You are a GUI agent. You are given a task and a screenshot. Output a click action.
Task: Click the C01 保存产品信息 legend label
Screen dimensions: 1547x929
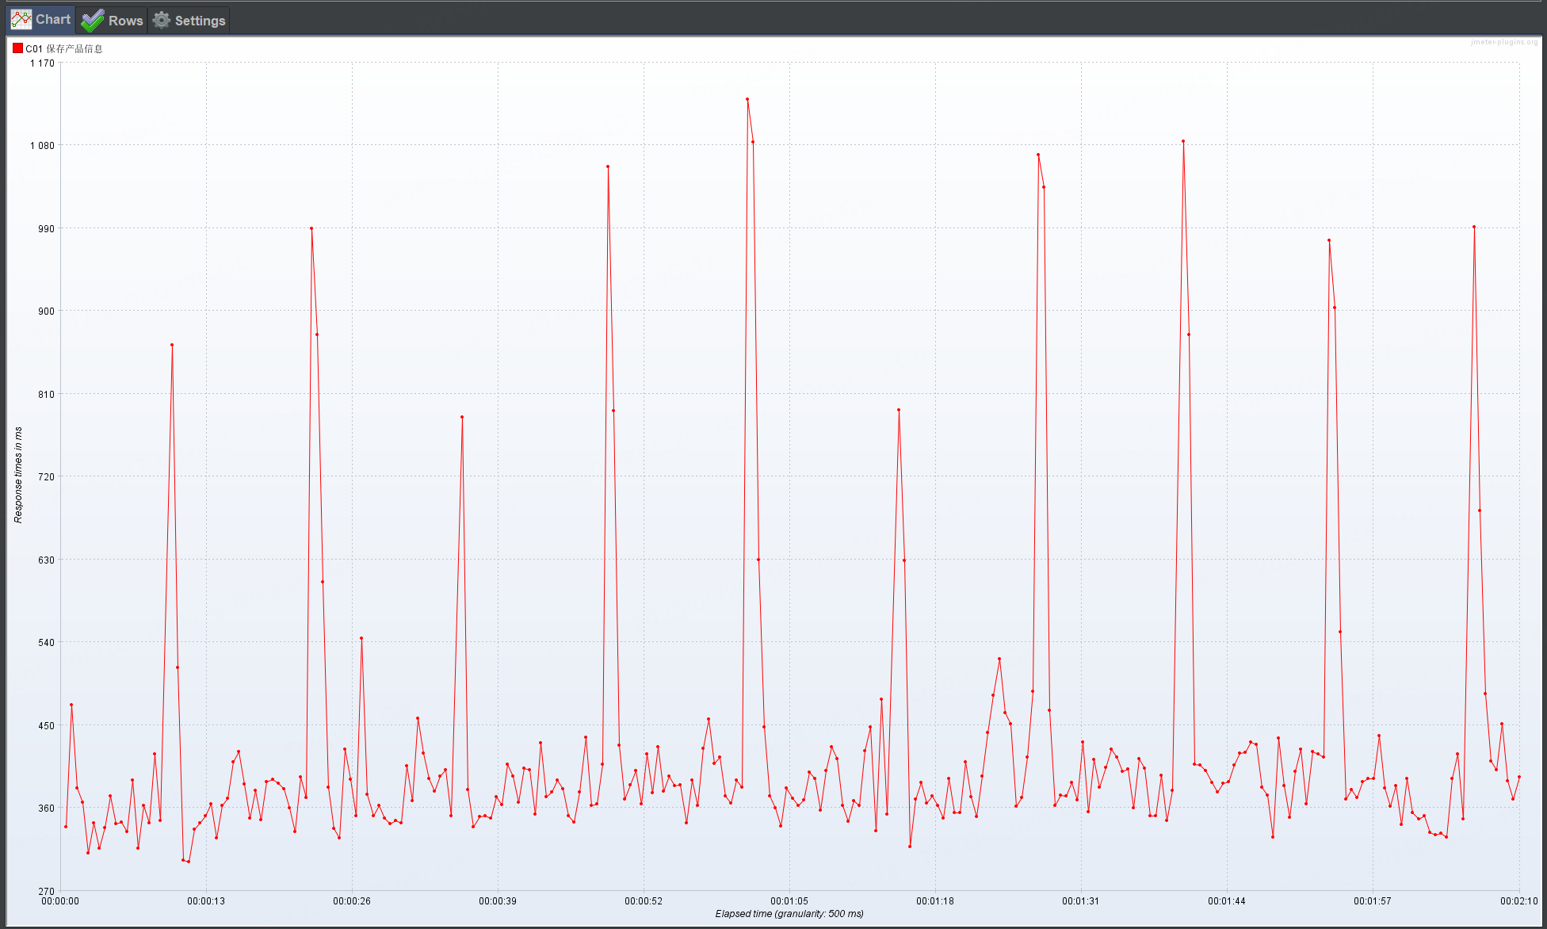coord(64,48)
